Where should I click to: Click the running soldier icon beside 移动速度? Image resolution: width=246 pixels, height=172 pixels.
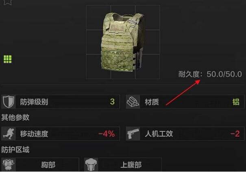pos(9,134)
